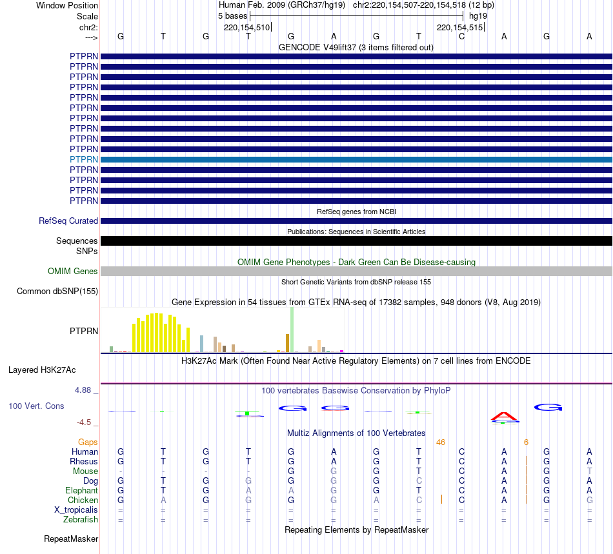This screenshot has width=613, height=554.
Task: Click the C base in the top sequence row
Action: tap(461, 36)
